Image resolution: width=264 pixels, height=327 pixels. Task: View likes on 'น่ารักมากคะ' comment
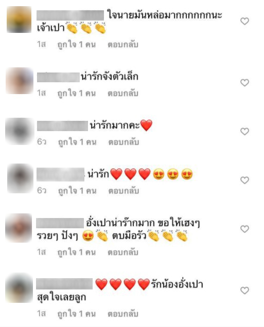click(x=77, y=142)
